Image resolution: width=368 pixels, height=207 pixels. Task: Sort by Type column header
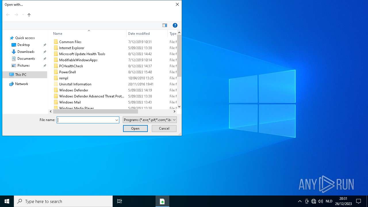pos(172,34)
